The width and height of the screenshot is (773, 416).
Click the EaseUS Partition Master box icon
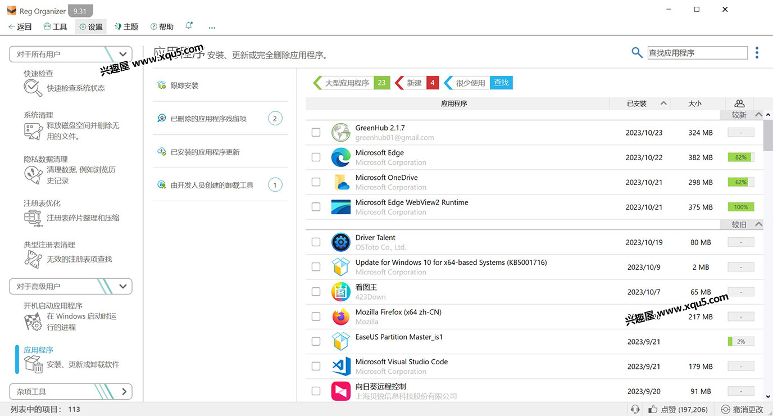point(341,341)
